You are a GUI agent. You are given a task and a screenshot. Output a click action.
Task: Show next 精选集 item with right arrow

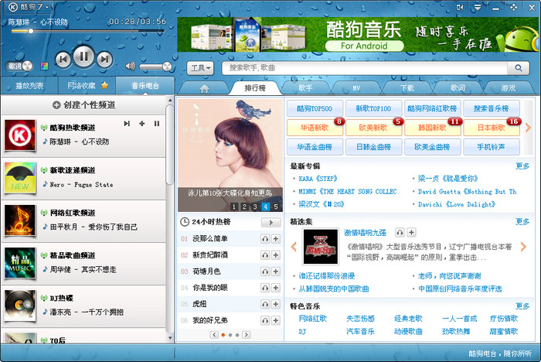[523, 247]
